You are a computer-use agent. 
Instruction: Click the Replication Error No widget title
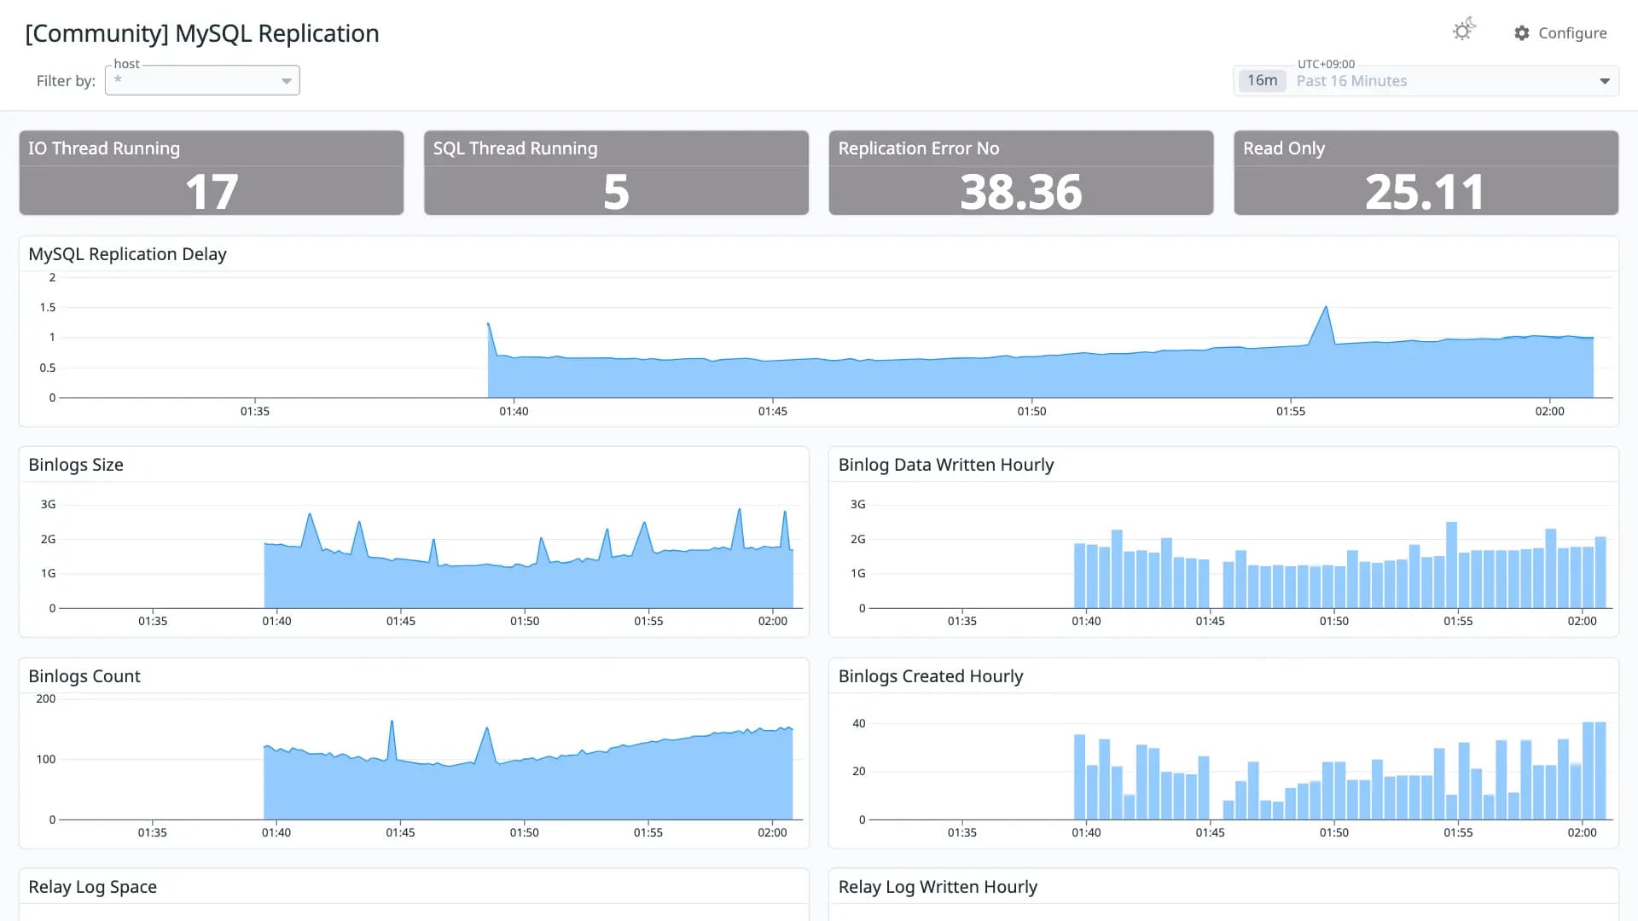[919, 148]
